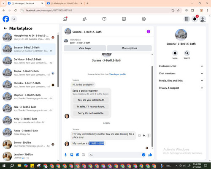Screen dimensions: 211x169
Task: Open Kelly 3-Bed1.5-Bath conversation
Action: pos(29,120)
